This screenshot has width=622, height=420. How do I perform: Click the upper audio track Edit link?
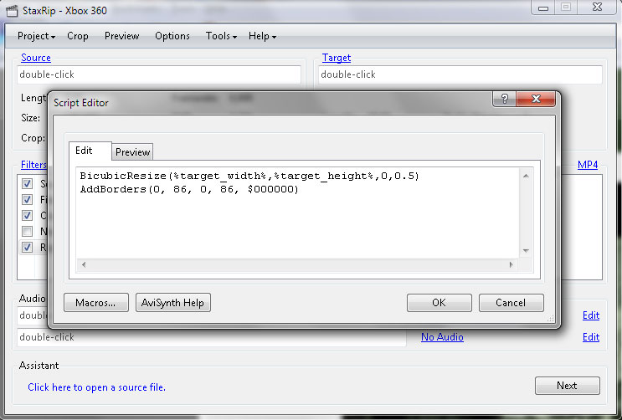tap(591, 315)
